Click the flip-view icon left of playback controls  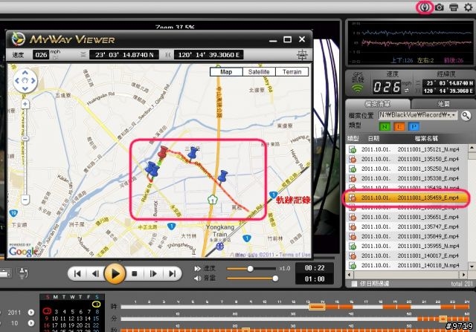[22, 273]
